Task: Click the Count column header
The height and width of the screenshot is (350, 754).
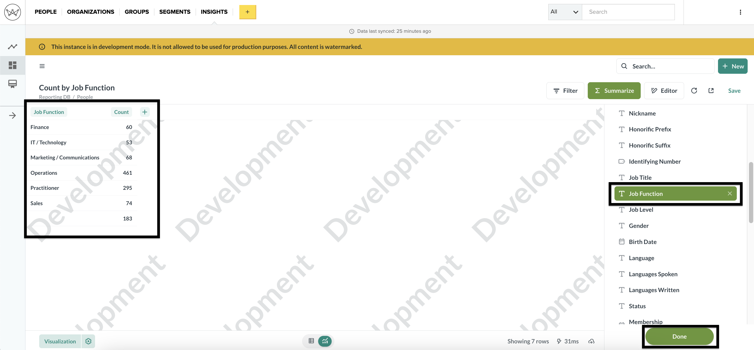Action: pyautogui.click(x=121, y=112)
